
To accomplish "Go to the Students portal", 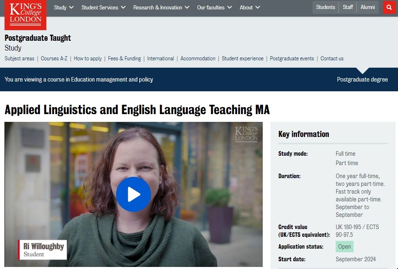I will 325,7.
